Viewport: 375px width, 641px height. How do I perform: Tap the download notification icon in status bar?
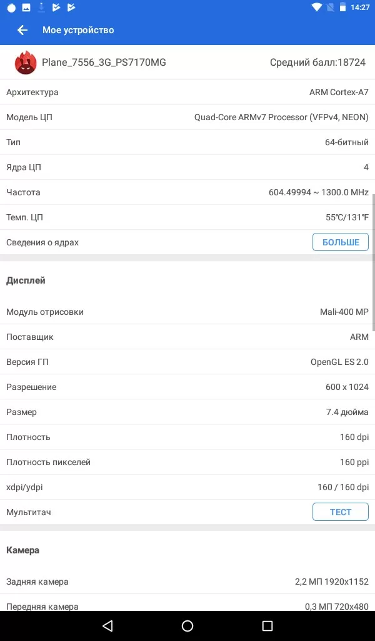(41, 8)
